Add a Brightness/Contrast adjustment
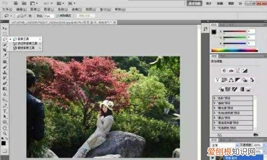The image size is (267, 160). (x=224, y=71)
